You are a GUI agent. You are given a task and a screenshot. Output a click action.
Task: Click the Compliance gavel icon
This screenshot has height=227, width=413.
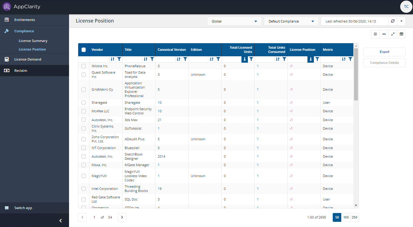click(7, 31)
